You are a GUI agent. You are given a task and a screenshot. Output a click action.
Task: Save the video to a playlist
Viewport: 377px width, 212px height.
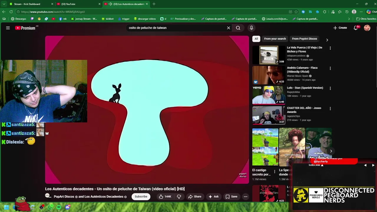coord(231,197)
